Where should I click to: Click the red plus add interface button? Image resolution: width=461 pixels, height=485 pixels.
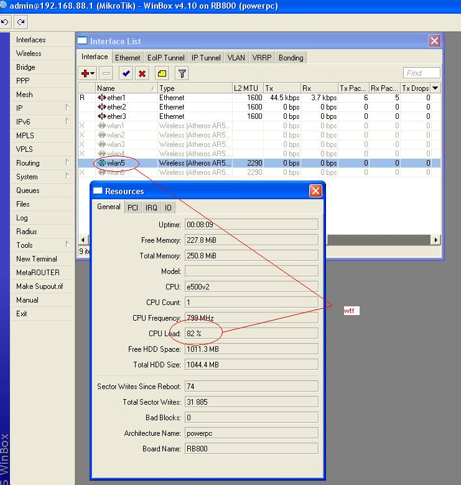tap(86, 73)
